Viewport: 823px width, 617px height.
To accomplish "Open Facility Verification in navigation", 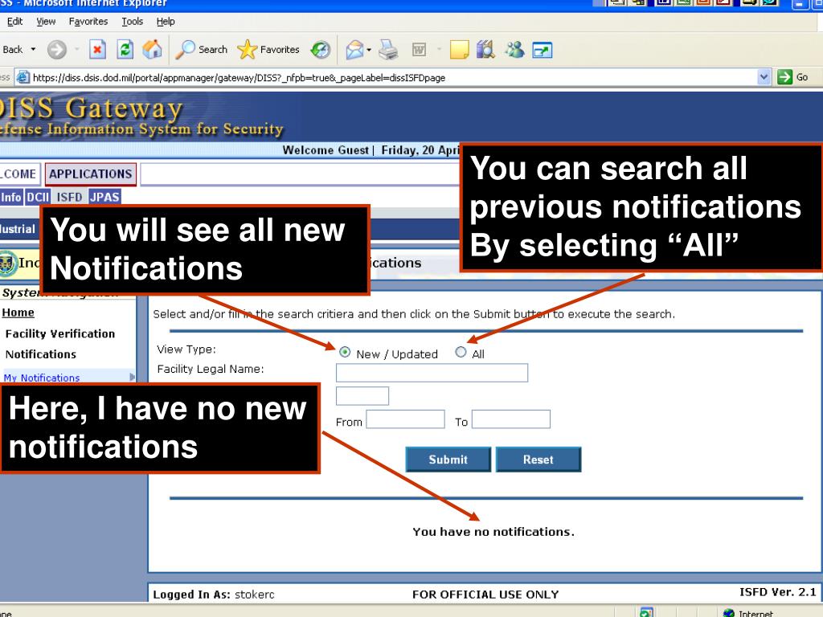I will (x=59, y=333).
